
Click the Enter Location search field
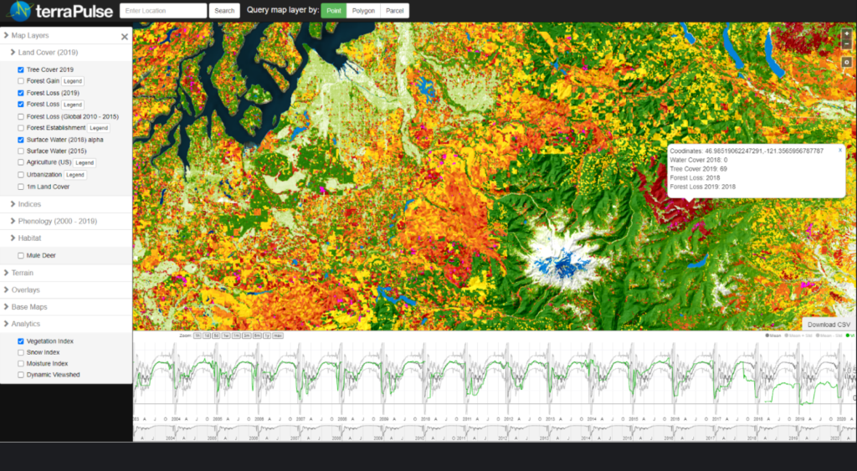pyautogui.click(x=163, y=11)
